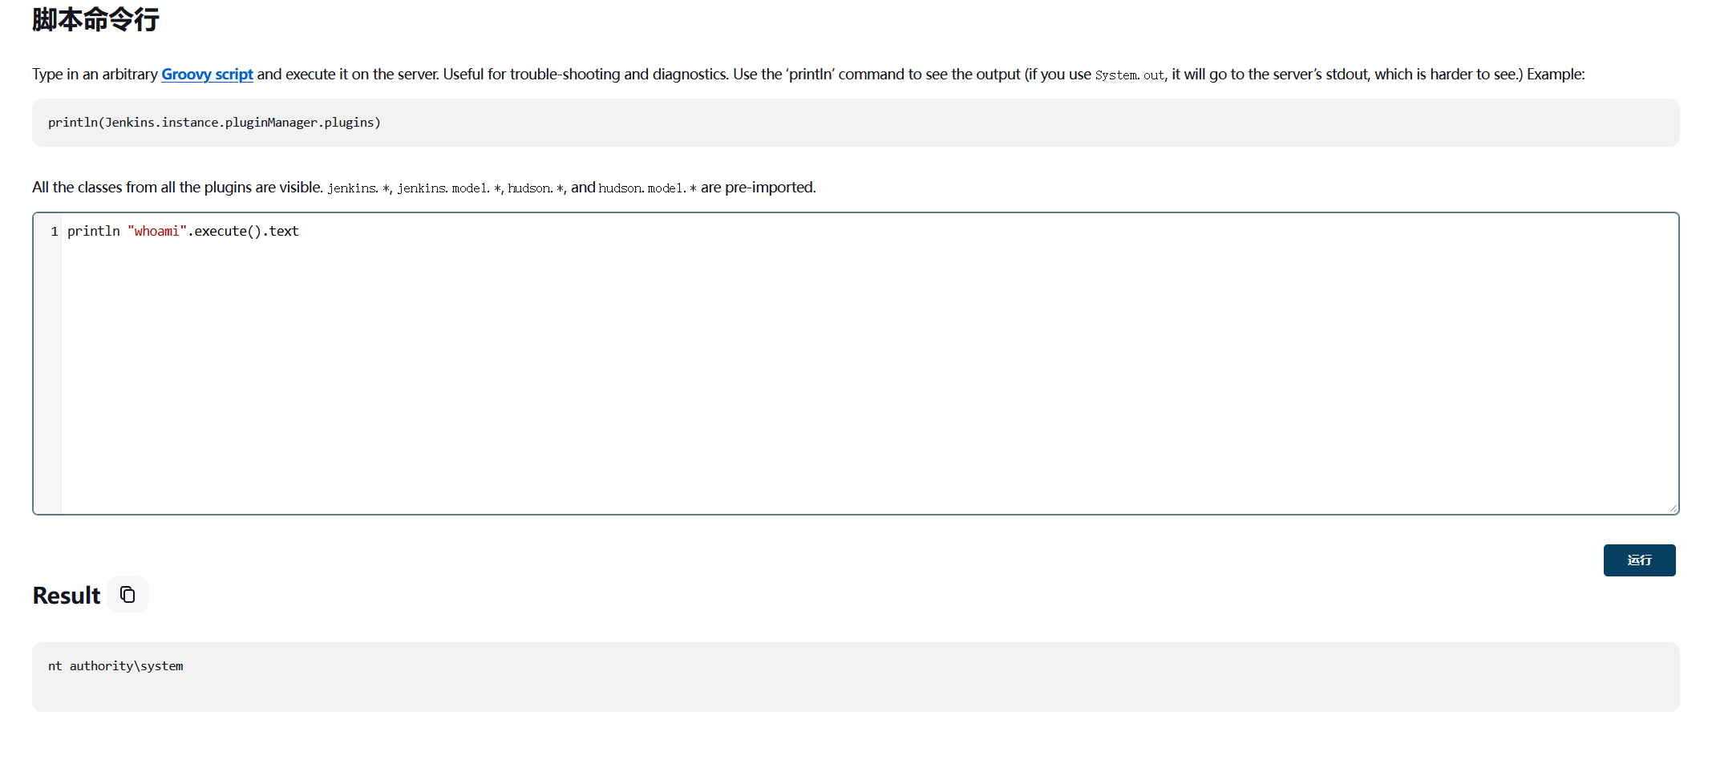Viewport: 1712px width, 764px height.
Task: Click the jenkins.* inline code text
Action: 358,188
